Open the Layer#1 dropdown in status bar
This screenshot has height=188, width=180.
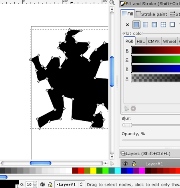click(70, 184)
